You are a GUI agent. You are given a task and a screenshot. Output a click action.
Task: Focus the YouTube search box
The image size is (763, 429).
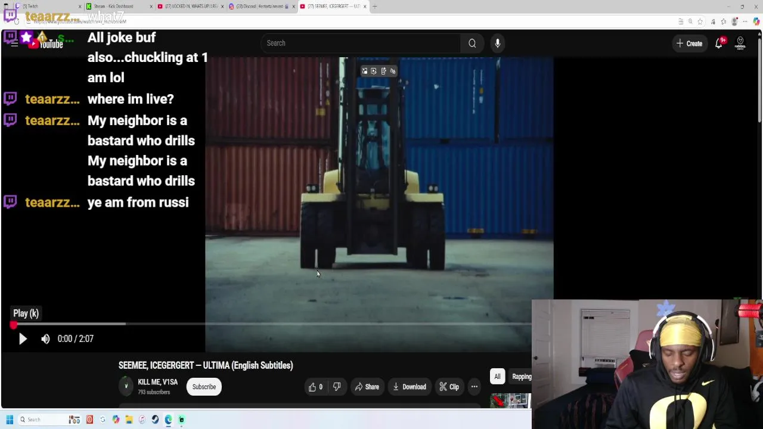click(361, 43)
